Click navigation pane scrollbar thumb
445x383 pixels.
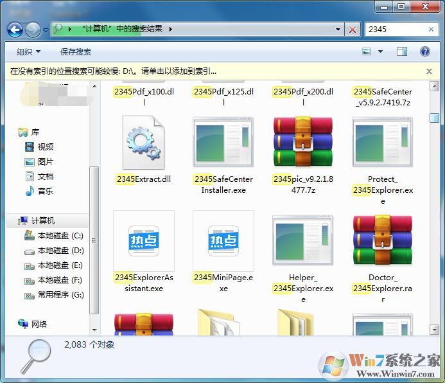pyautogui.click(x=94, y=240)
